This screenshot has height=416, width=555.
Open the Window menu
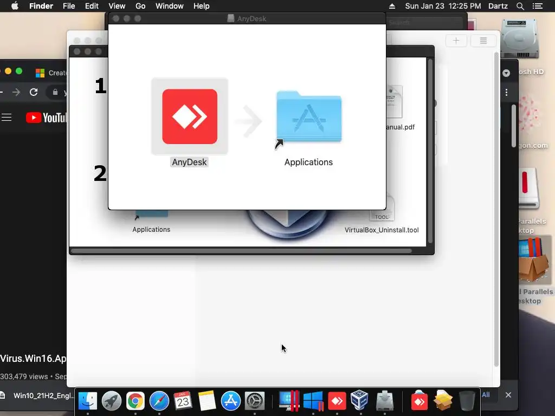(x=170, y=6)
